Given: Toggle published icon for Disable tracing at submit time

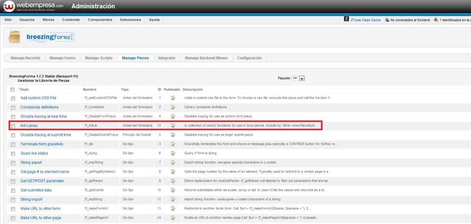Looking at the screenshot, I should (173, 135).
